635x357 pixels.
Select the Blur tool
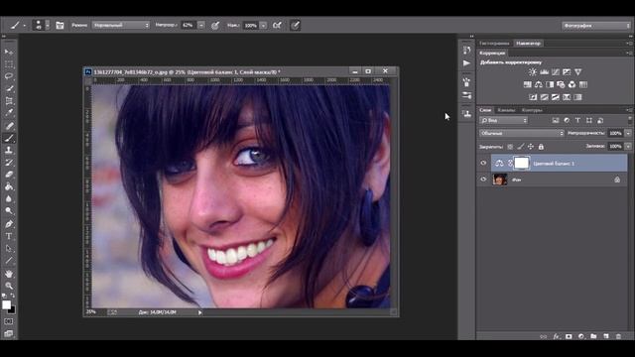point(9,198)
